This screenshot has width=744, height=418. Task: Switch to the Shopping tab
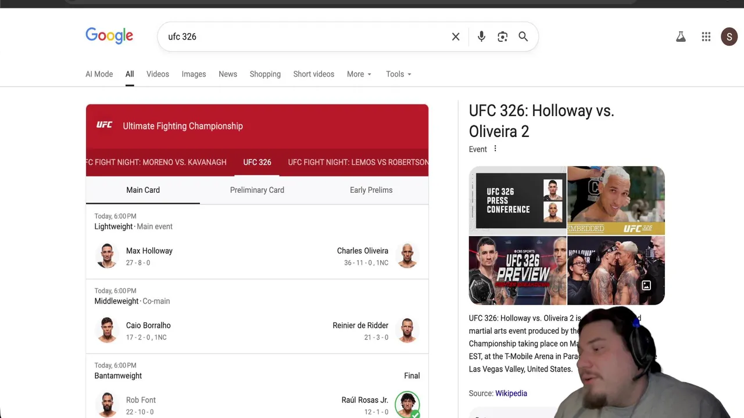tap(265, 74)
